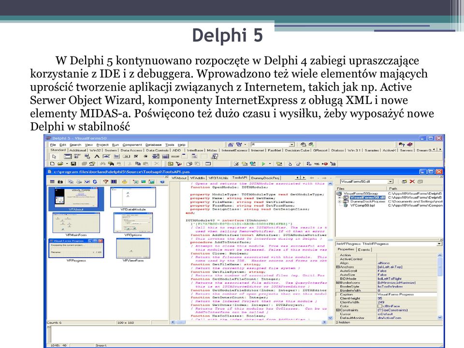This screenshot has width=464, height=348.
Task: Pick the Frames component in palette
Action: pyautogui.click(x=68, y=157)
